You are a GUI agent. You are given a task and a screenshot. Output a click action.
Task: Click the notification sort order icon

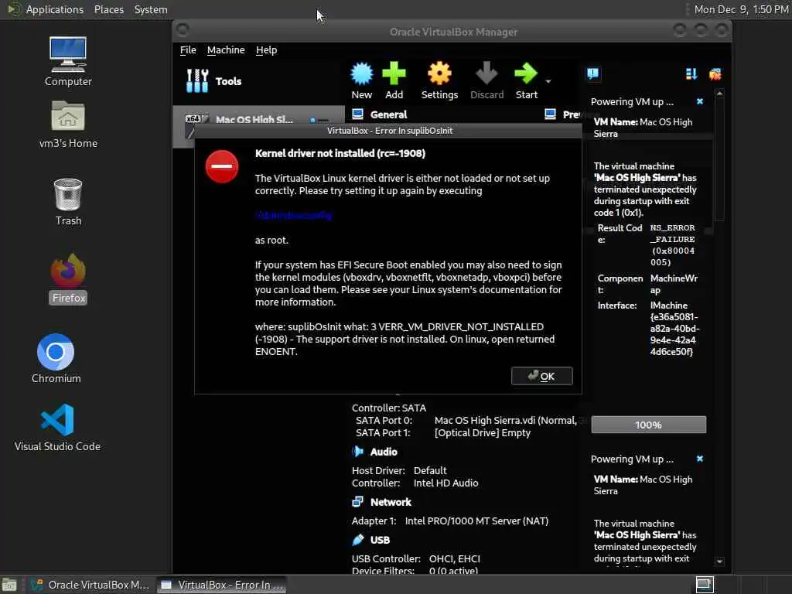(691, 74)
